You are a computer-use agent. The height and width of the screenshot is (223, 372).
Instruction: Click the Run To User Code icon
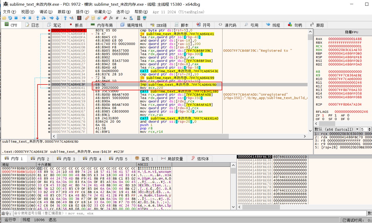[x=71, y=18]
